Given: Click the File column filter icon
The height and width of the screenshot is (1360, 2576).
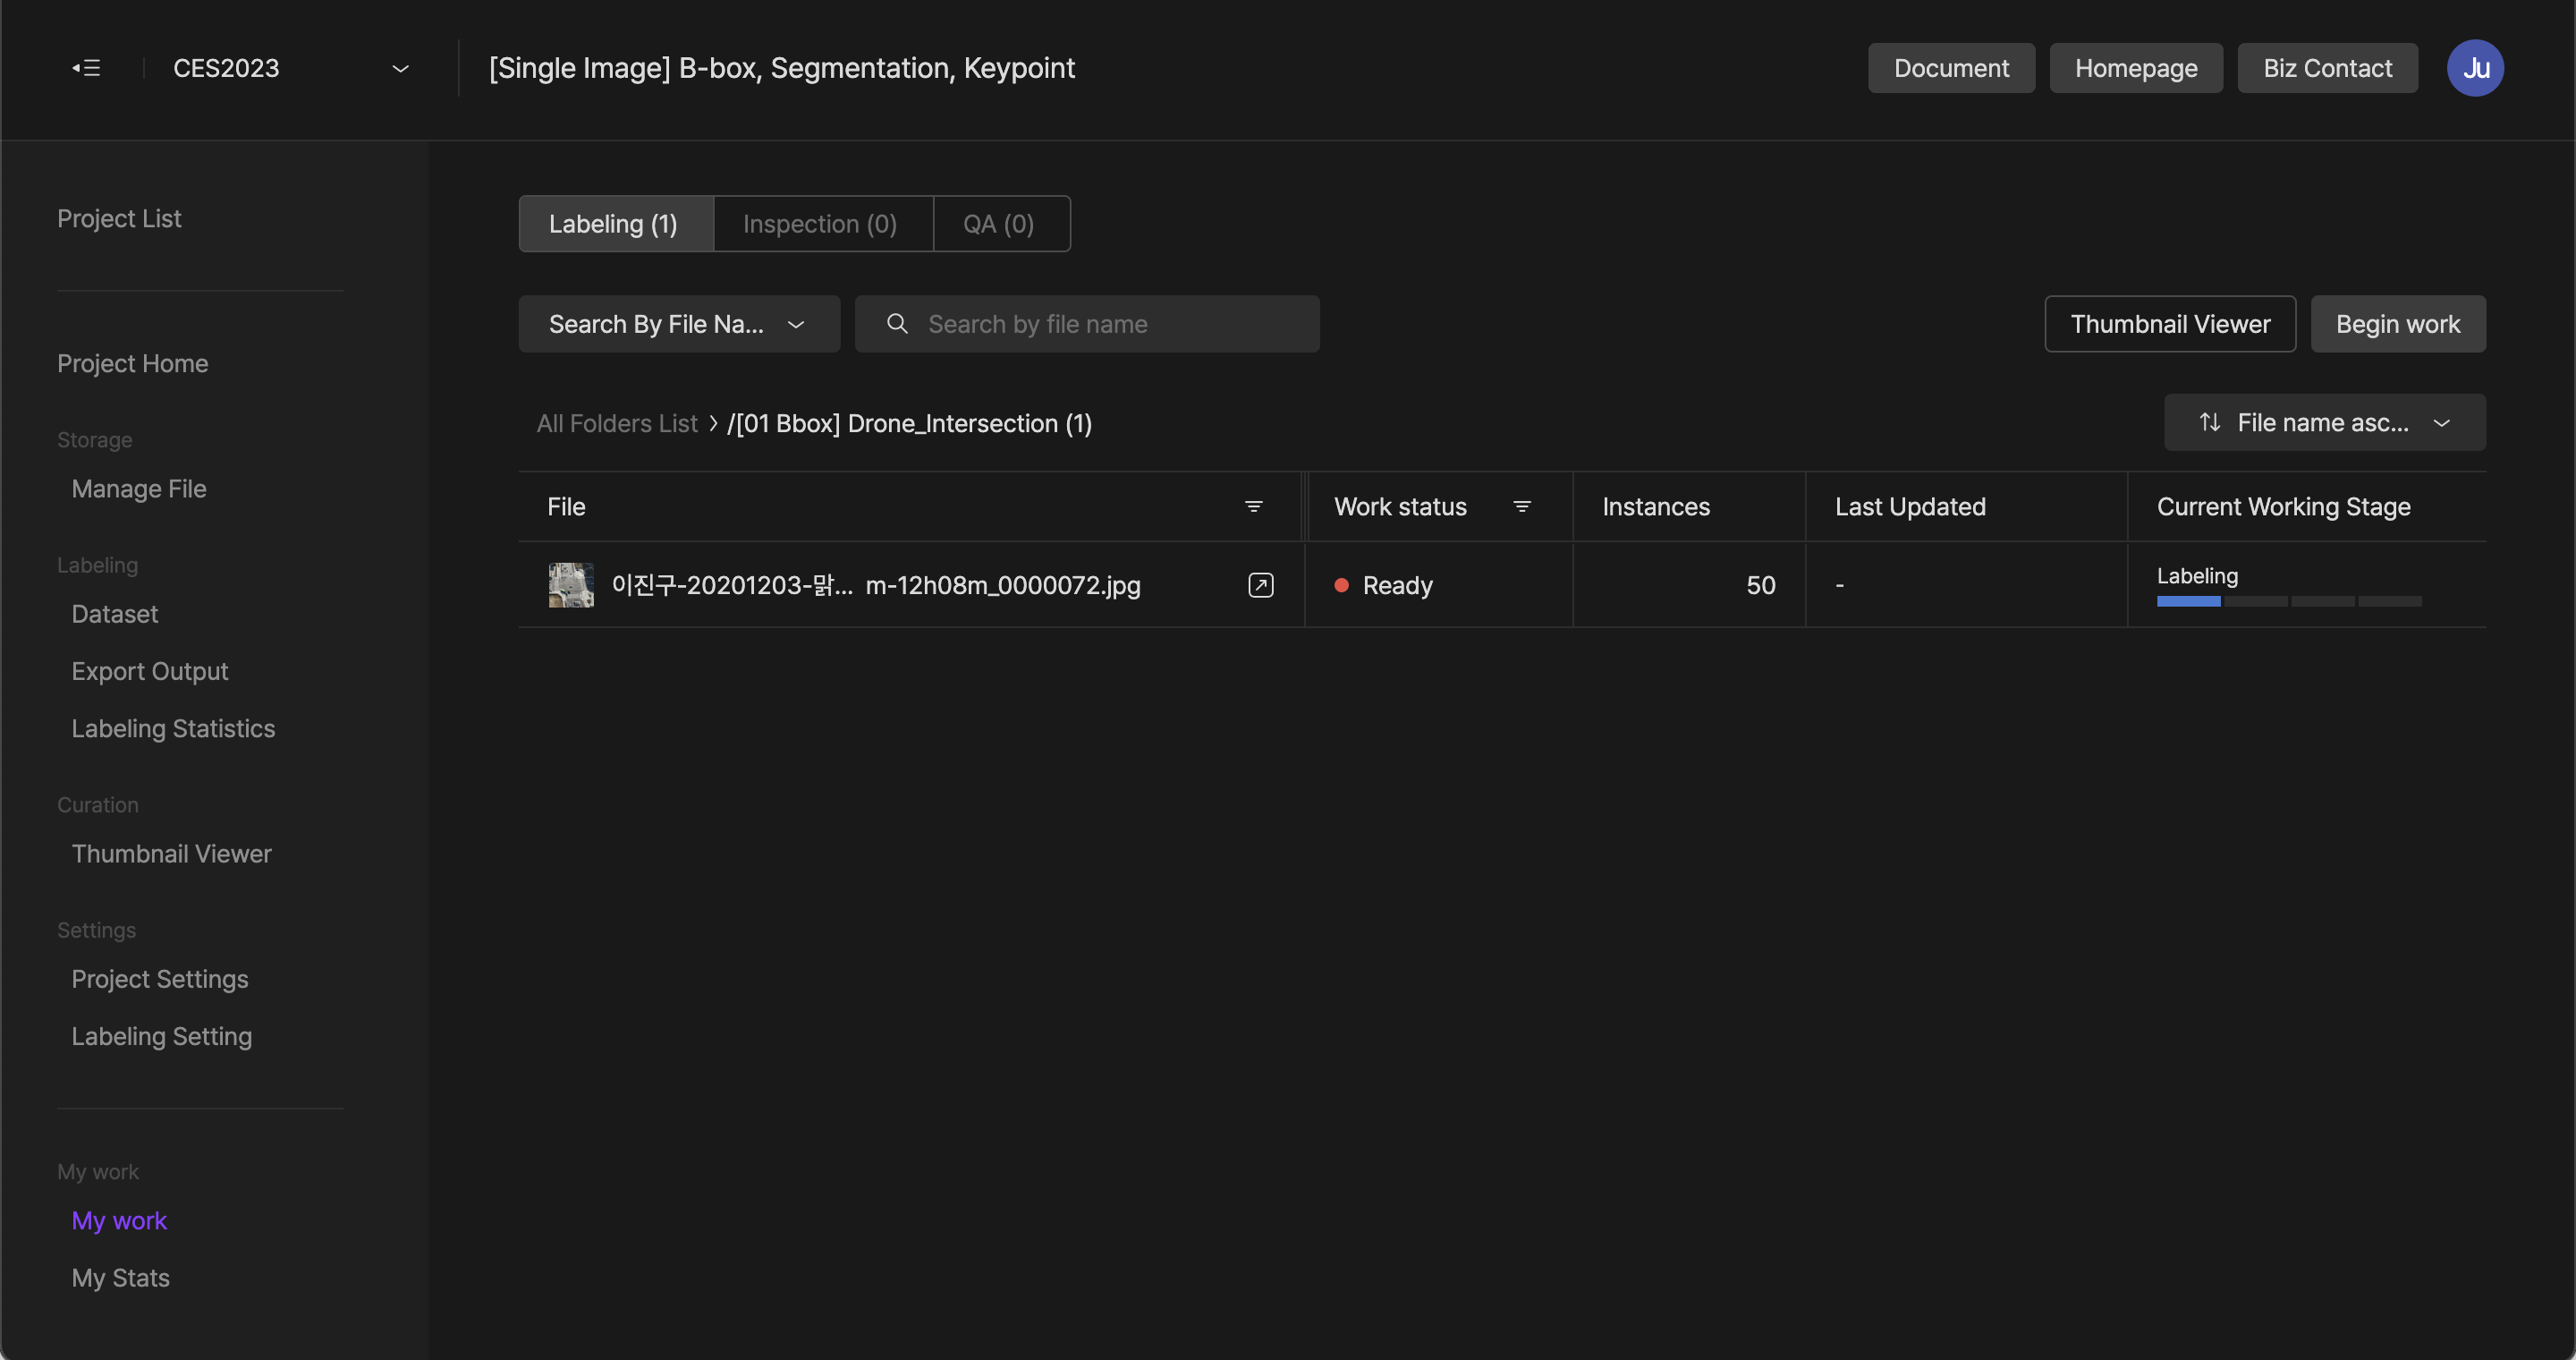Looking at the screenshot, I should coord(1253,507).
